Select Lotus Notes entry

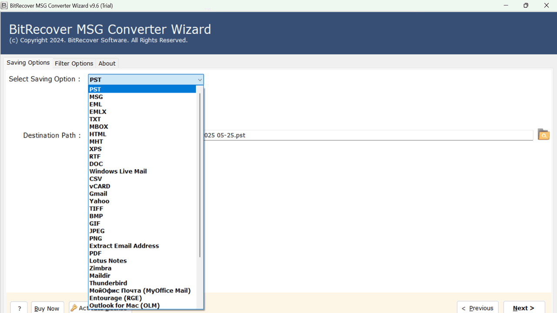point(142,261)
